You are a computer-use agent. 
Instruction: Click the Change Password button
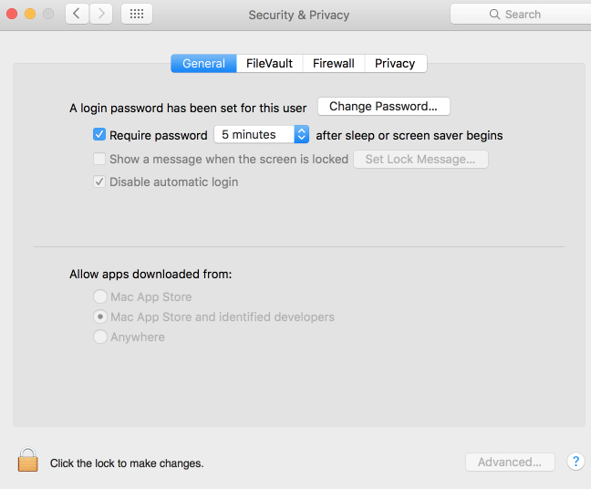(x=384, y=107)
